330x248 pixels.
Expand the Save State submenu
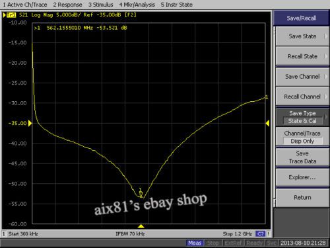302,36
